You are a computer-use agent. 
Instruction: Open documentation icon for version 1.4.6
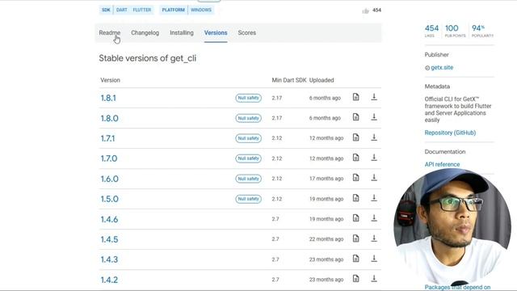355,218
